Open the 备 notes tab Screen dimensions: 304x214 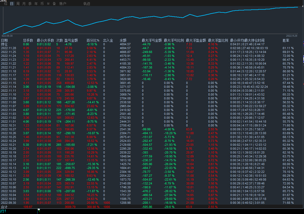(54, 4)
